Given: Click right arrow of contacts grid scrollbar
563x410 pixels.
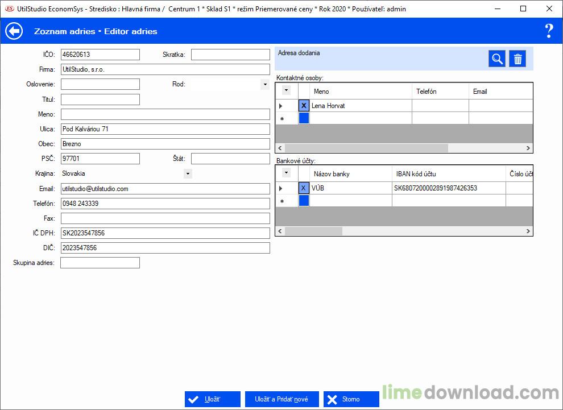Looking at the screenshot, I should [528, 148].
